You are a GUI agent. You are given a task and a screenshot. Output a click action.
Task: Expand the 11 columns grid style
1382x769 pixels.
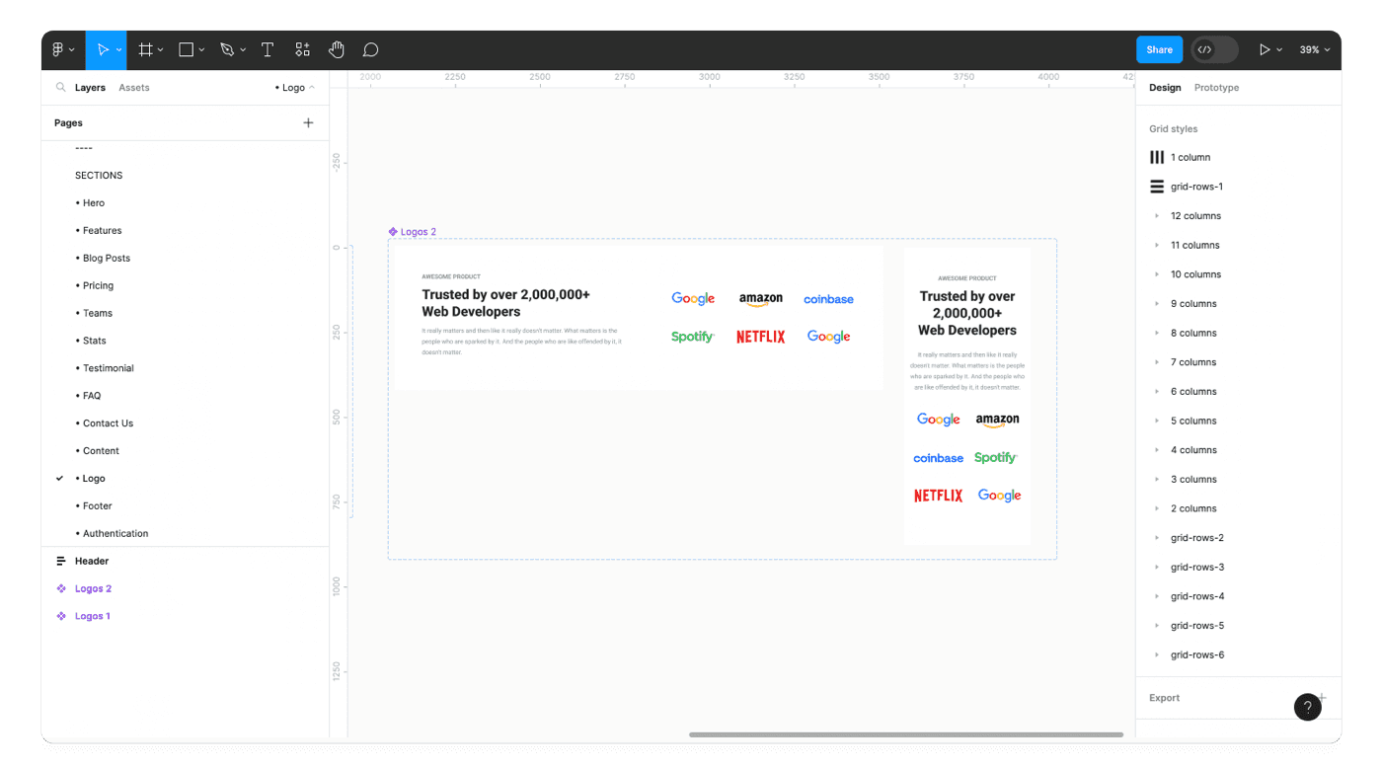click(x=1157, y=246)
